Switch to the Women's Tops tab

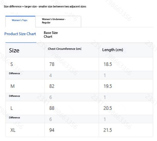(x=20, y=20)
